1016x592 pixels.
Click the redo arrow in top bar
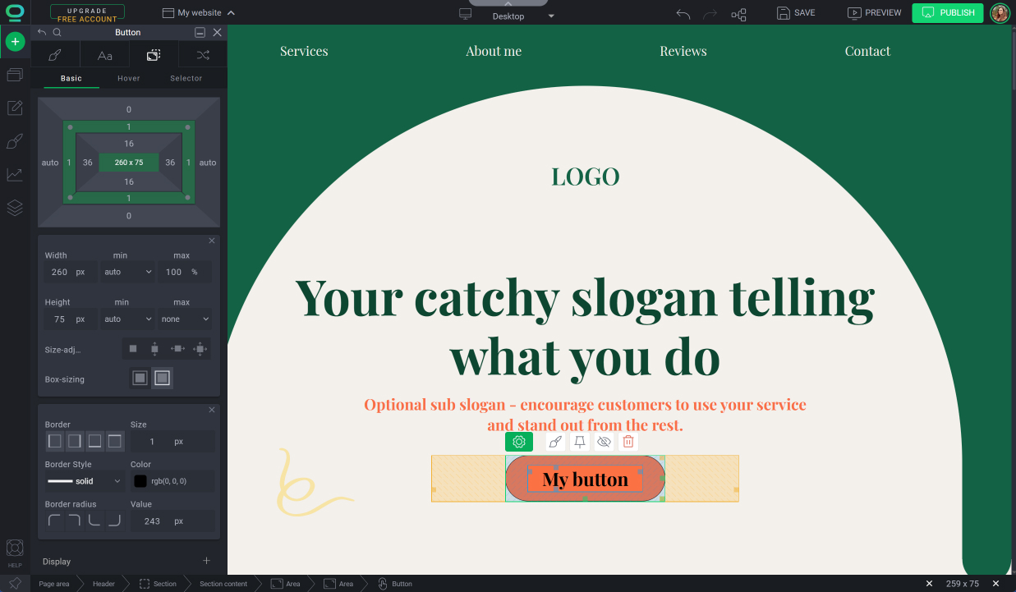click(x=710, y=14)
